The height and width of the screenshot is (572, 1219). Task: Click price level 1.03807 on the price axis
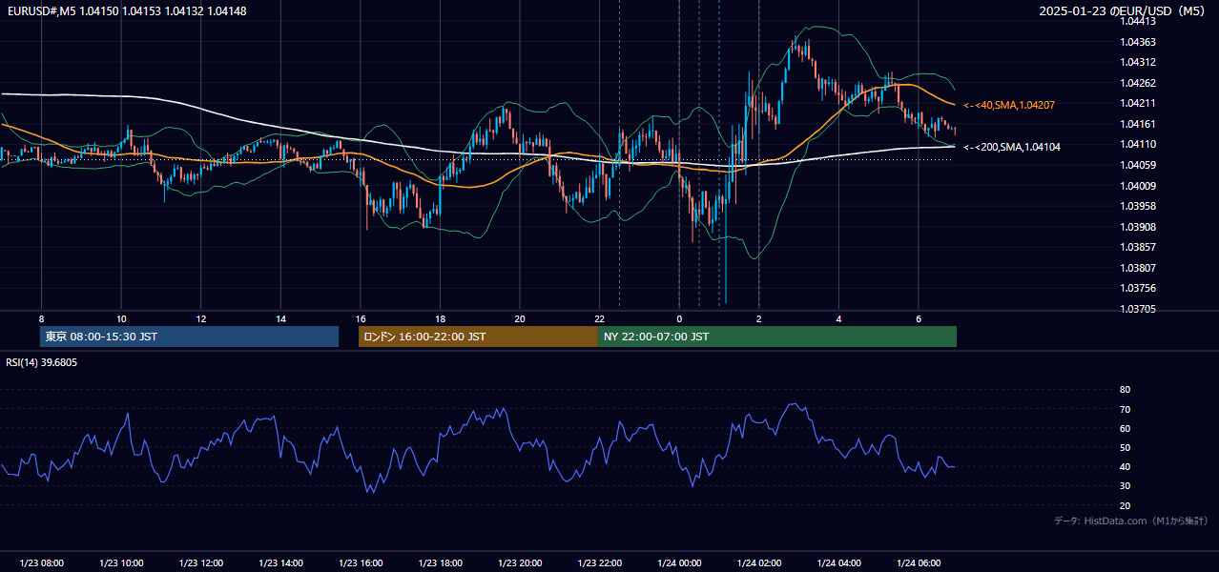(1137, 268)
